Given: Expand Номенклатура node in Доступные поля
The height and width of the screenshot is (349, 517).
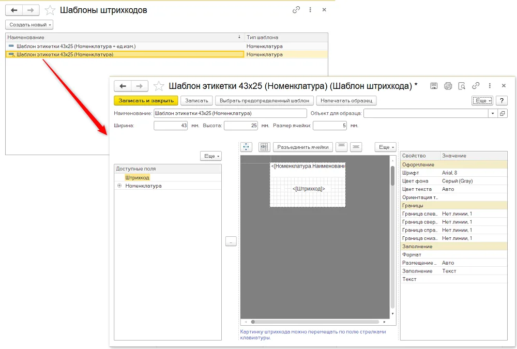Looking at the screenshot, I should pos(119,186).
